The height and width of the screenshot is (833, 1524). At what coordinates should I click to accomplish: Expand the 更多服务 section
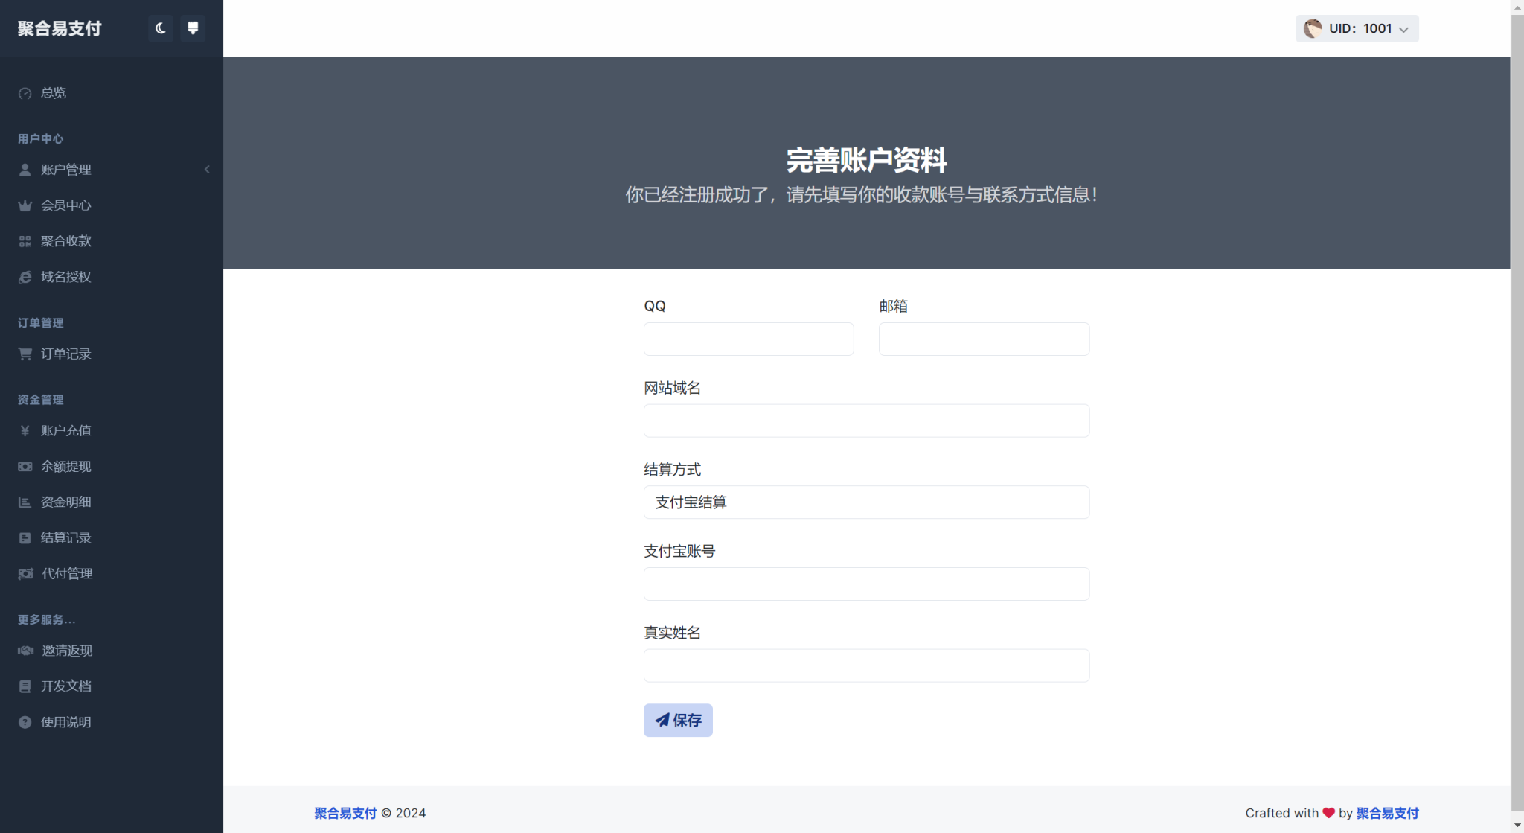pos(46,619)
